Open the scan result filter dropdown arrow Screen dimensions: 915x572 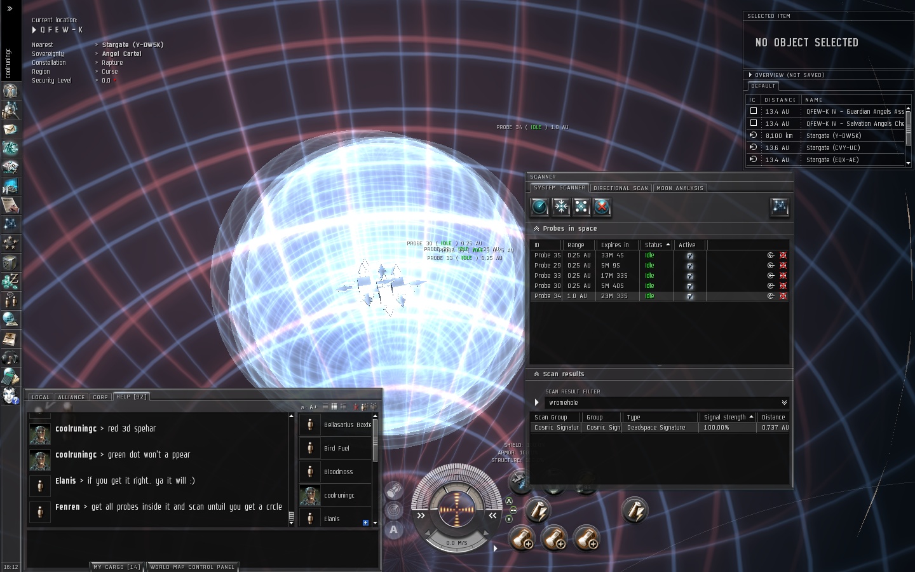tap(784, 403)
